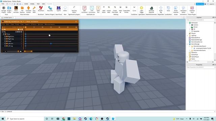Image resolution: width=216 pixels, height=121 pixels.
Task: Switch to the VIEW ribbon tab
Action: point(44,4)
